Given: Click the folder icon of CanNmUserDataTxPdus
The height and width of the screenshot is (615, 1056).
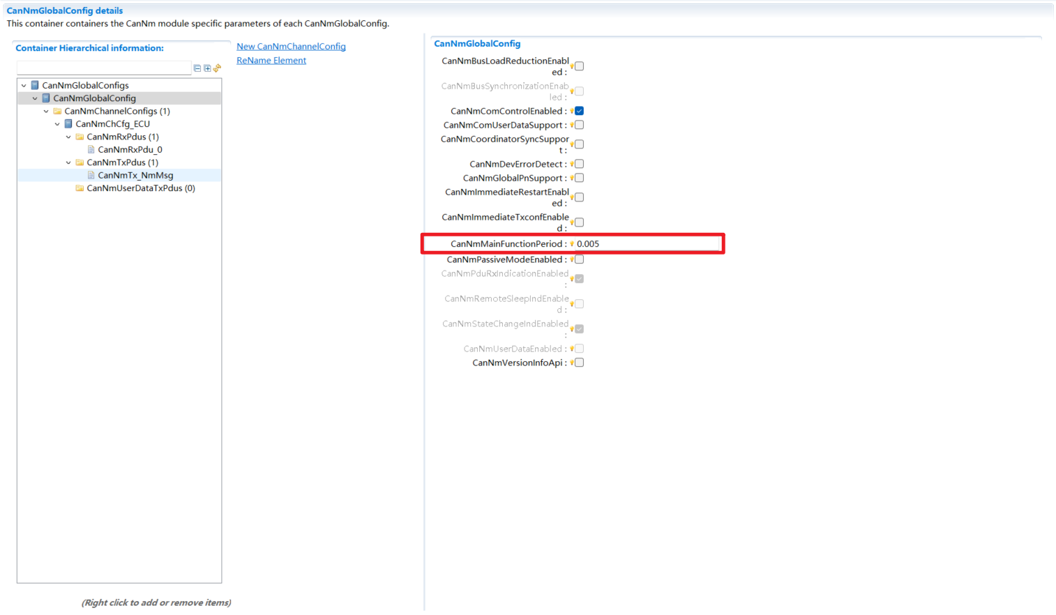Looking at the screenshot, I should click(x=80, y=188).
